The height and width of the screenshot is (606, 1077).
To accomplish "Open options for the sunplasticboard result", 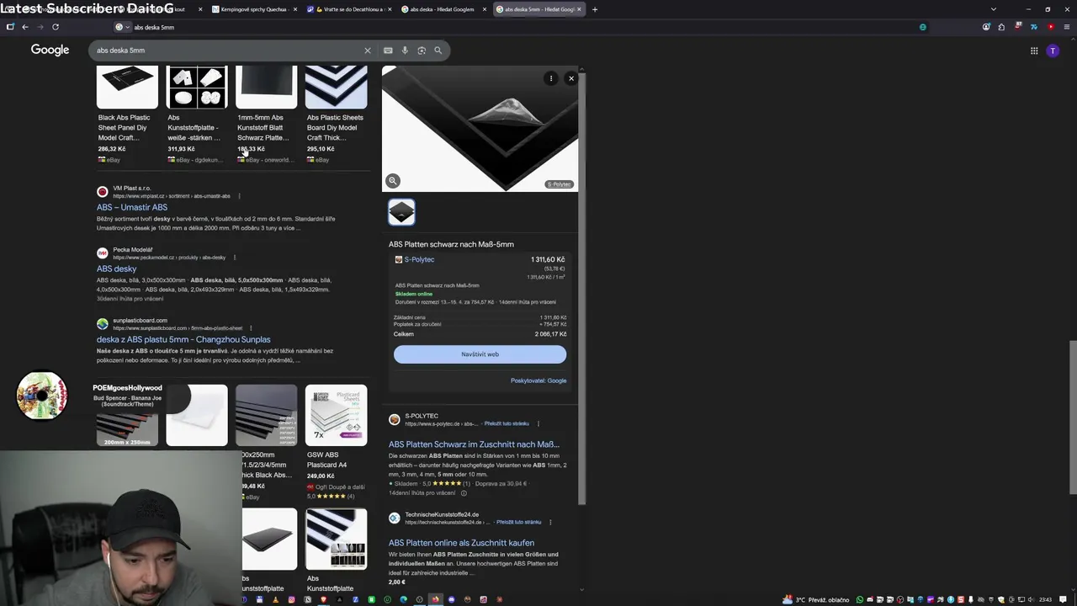I will [x=251, y=328].
